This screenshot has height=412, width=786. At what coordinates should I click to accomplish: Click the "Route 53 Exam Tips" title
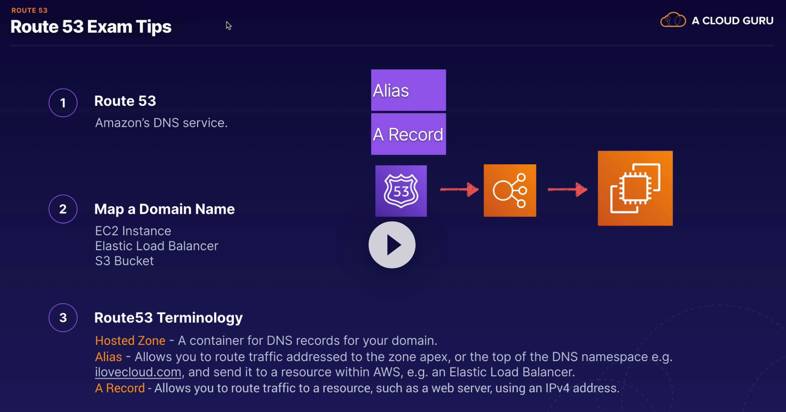[x=91, y=27]
